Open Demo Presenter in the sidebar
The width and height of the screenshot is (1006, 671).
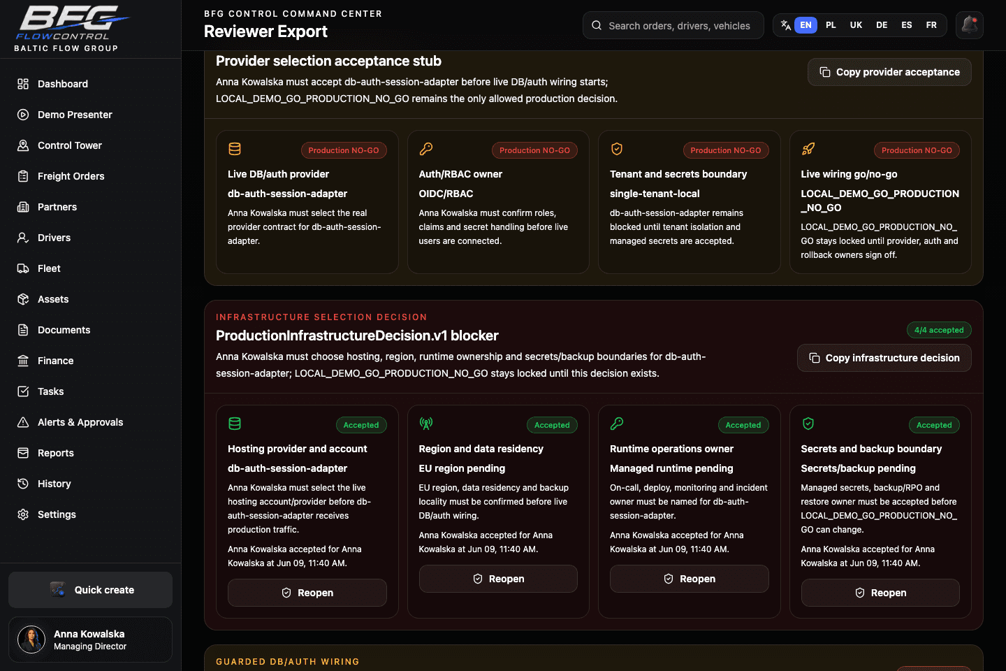pos(90,115)
